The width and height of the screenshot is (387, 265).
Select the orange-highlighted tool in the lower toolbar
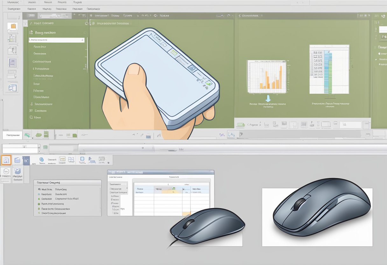point(6,160)
